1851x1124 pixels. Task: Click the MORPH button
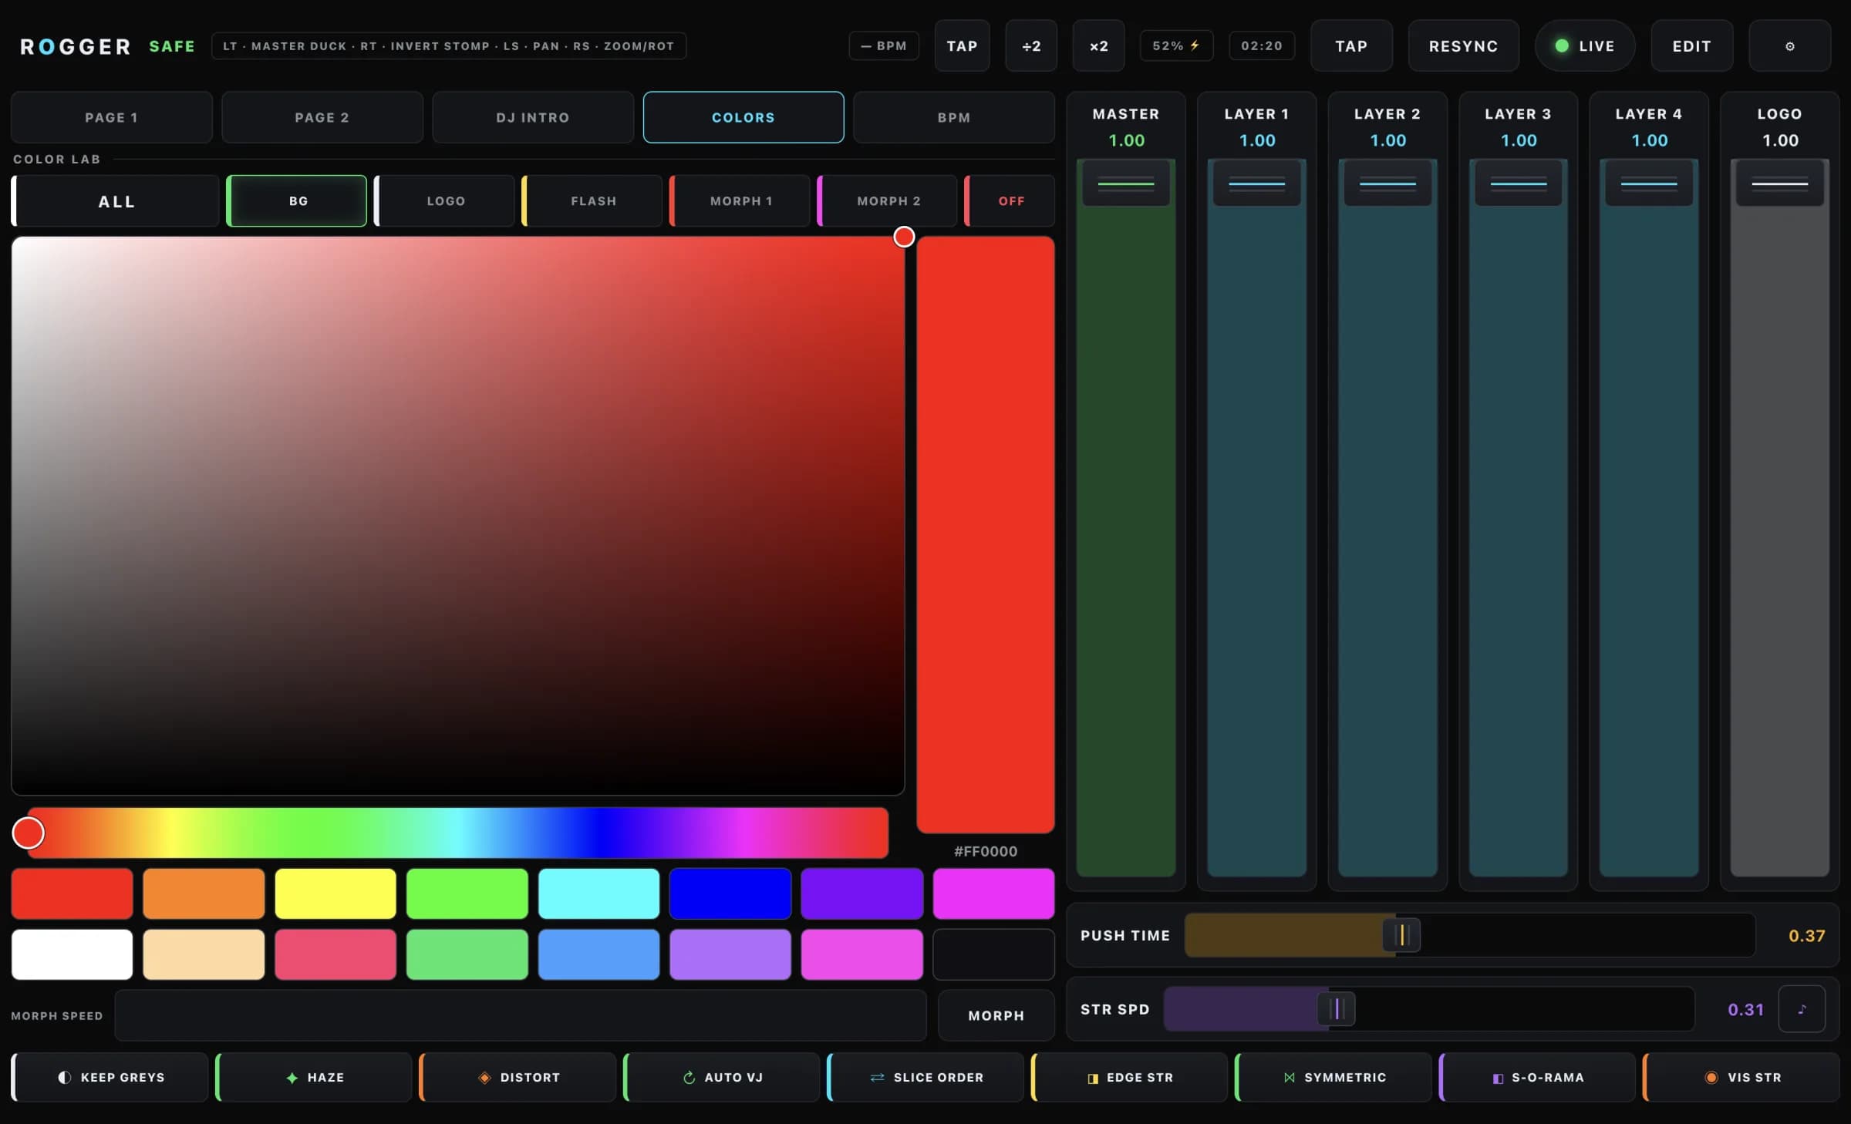tap(996, 1015)
